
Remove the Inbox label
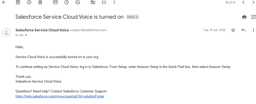(x=137, y=17)
